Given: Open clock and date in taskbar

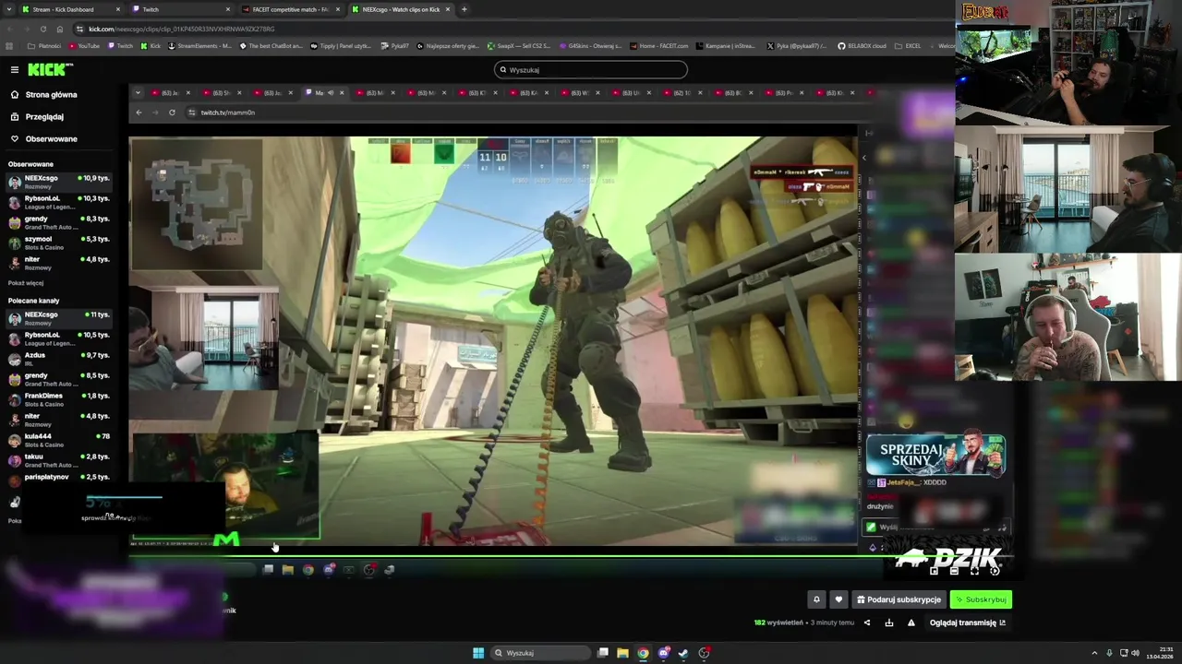Looking at the screenshot, I should pyautogui.click(x=1159, y=653).
